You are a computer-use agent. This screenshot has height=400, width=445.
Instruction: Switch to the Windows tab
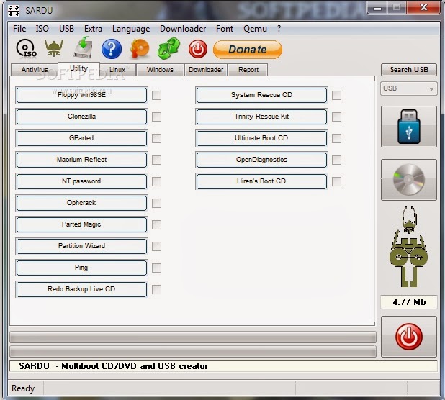pyautogui.click(x=160, y=70)
